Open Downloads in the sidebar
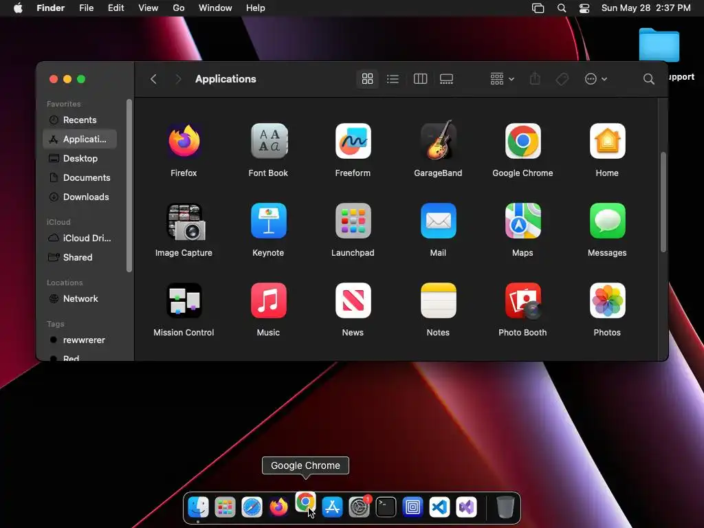 click(80, 197)
